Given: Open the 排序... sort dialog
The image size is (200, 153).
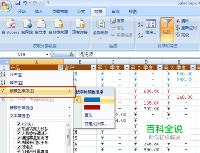Looking at the screenshot, I should pos(151,27).
